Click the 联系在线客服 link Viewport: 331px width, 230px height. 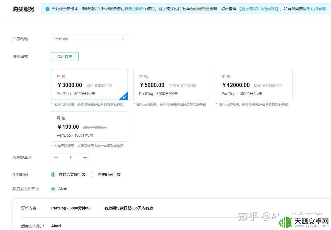click(315, 9)
